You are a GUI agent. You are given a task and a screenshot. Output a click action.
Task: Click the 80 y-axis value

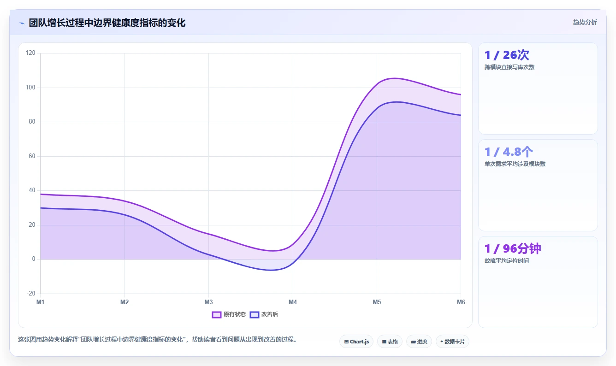[32, 122]
